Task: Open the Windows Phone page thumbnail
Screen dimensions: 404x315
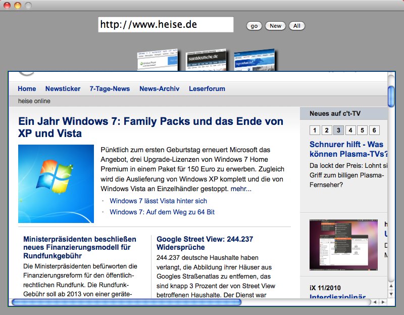Action: coord(158,60)
